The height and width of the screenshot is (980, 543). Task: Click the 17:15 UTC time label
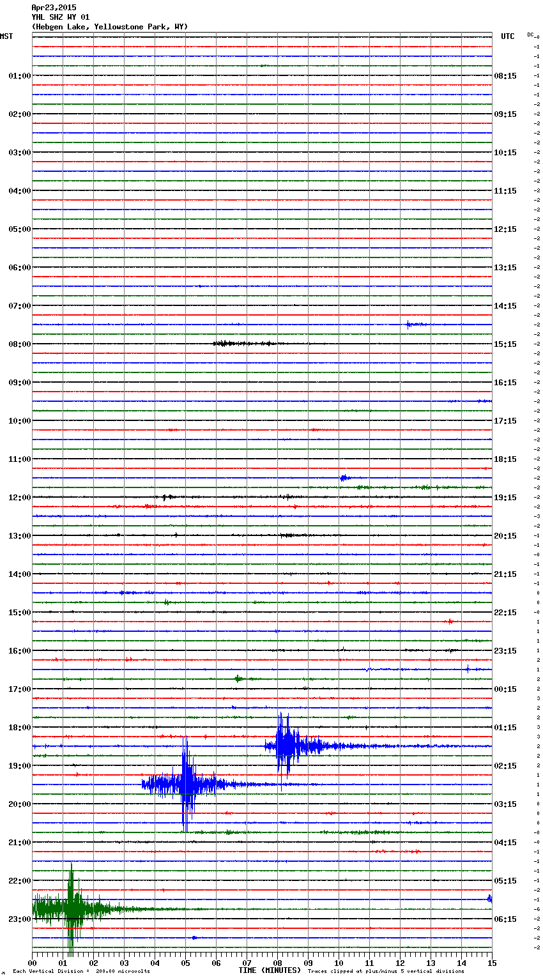(x=505, y=420)
